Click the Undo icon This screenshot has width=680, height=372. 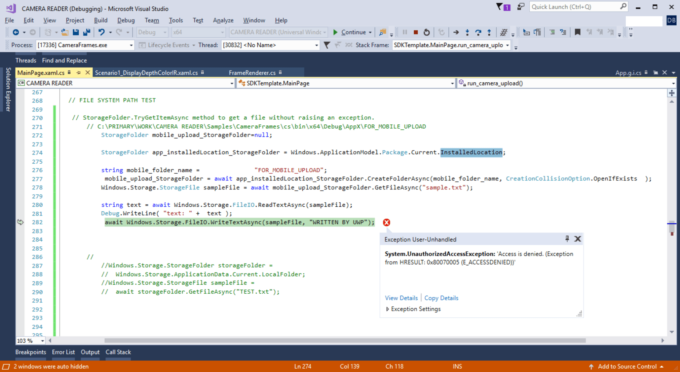click(x=101, y=32)
